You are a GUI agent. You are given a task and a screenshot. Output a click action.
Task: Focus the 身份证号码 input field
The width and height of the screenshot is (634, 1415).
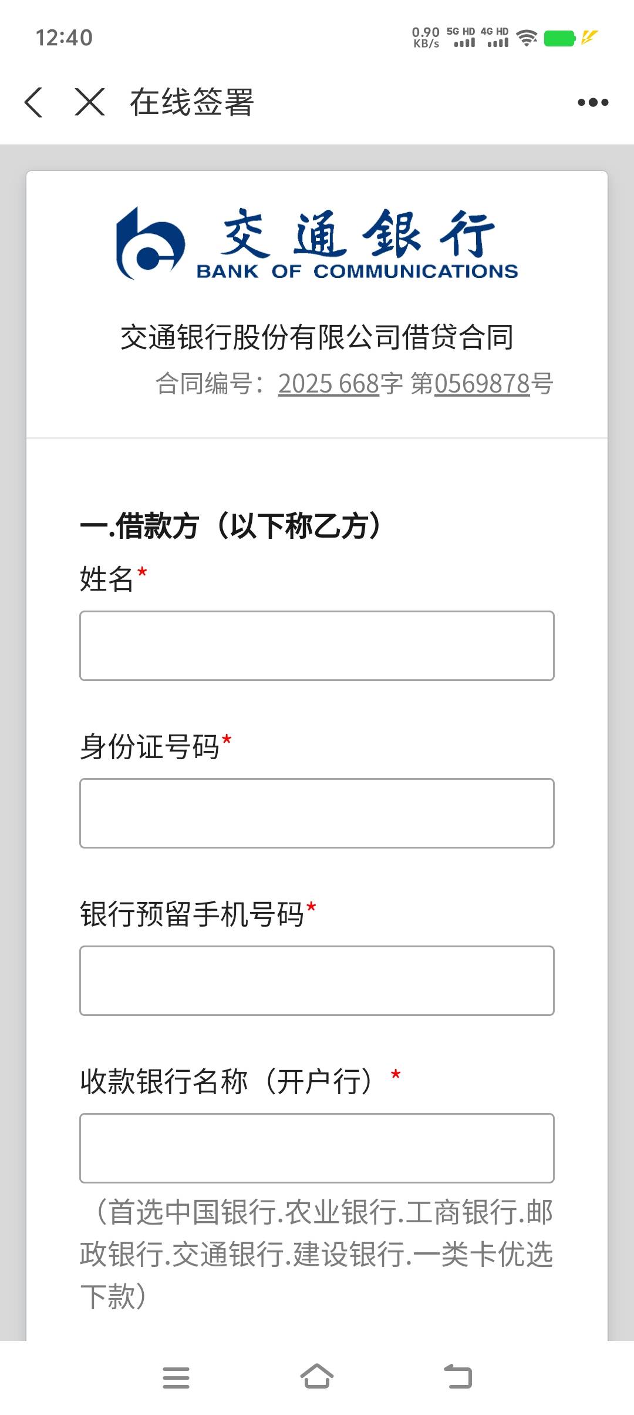pos(317,813)
